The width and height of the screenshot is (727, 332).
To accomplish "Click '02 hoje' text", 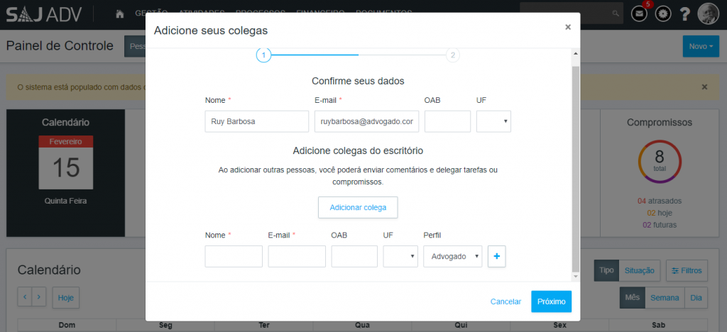I will (660, 213).
